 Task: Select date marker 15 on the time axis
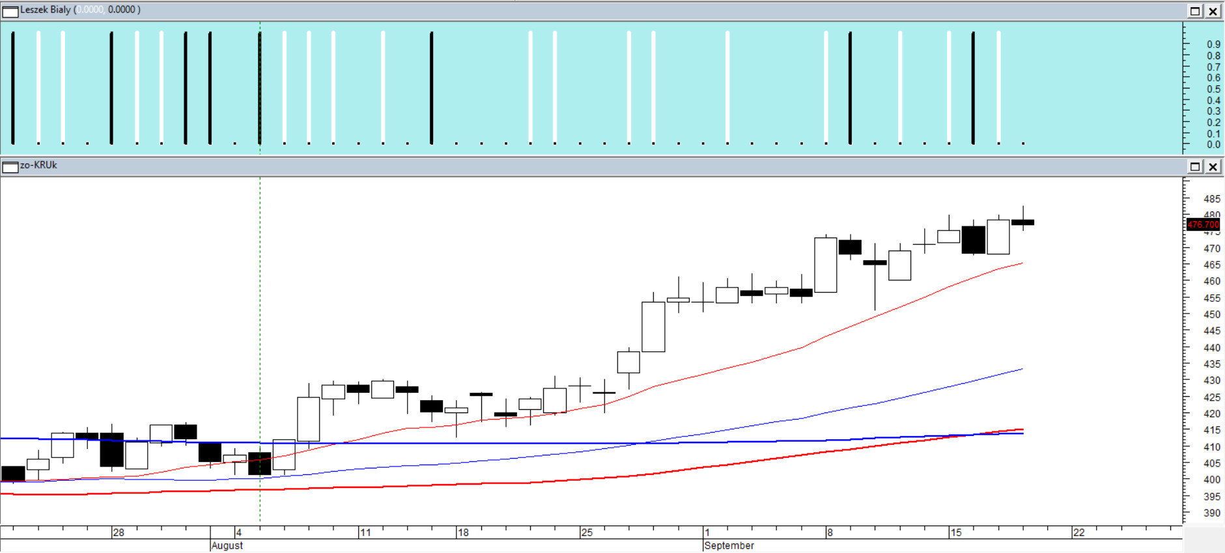pos(955,532)
